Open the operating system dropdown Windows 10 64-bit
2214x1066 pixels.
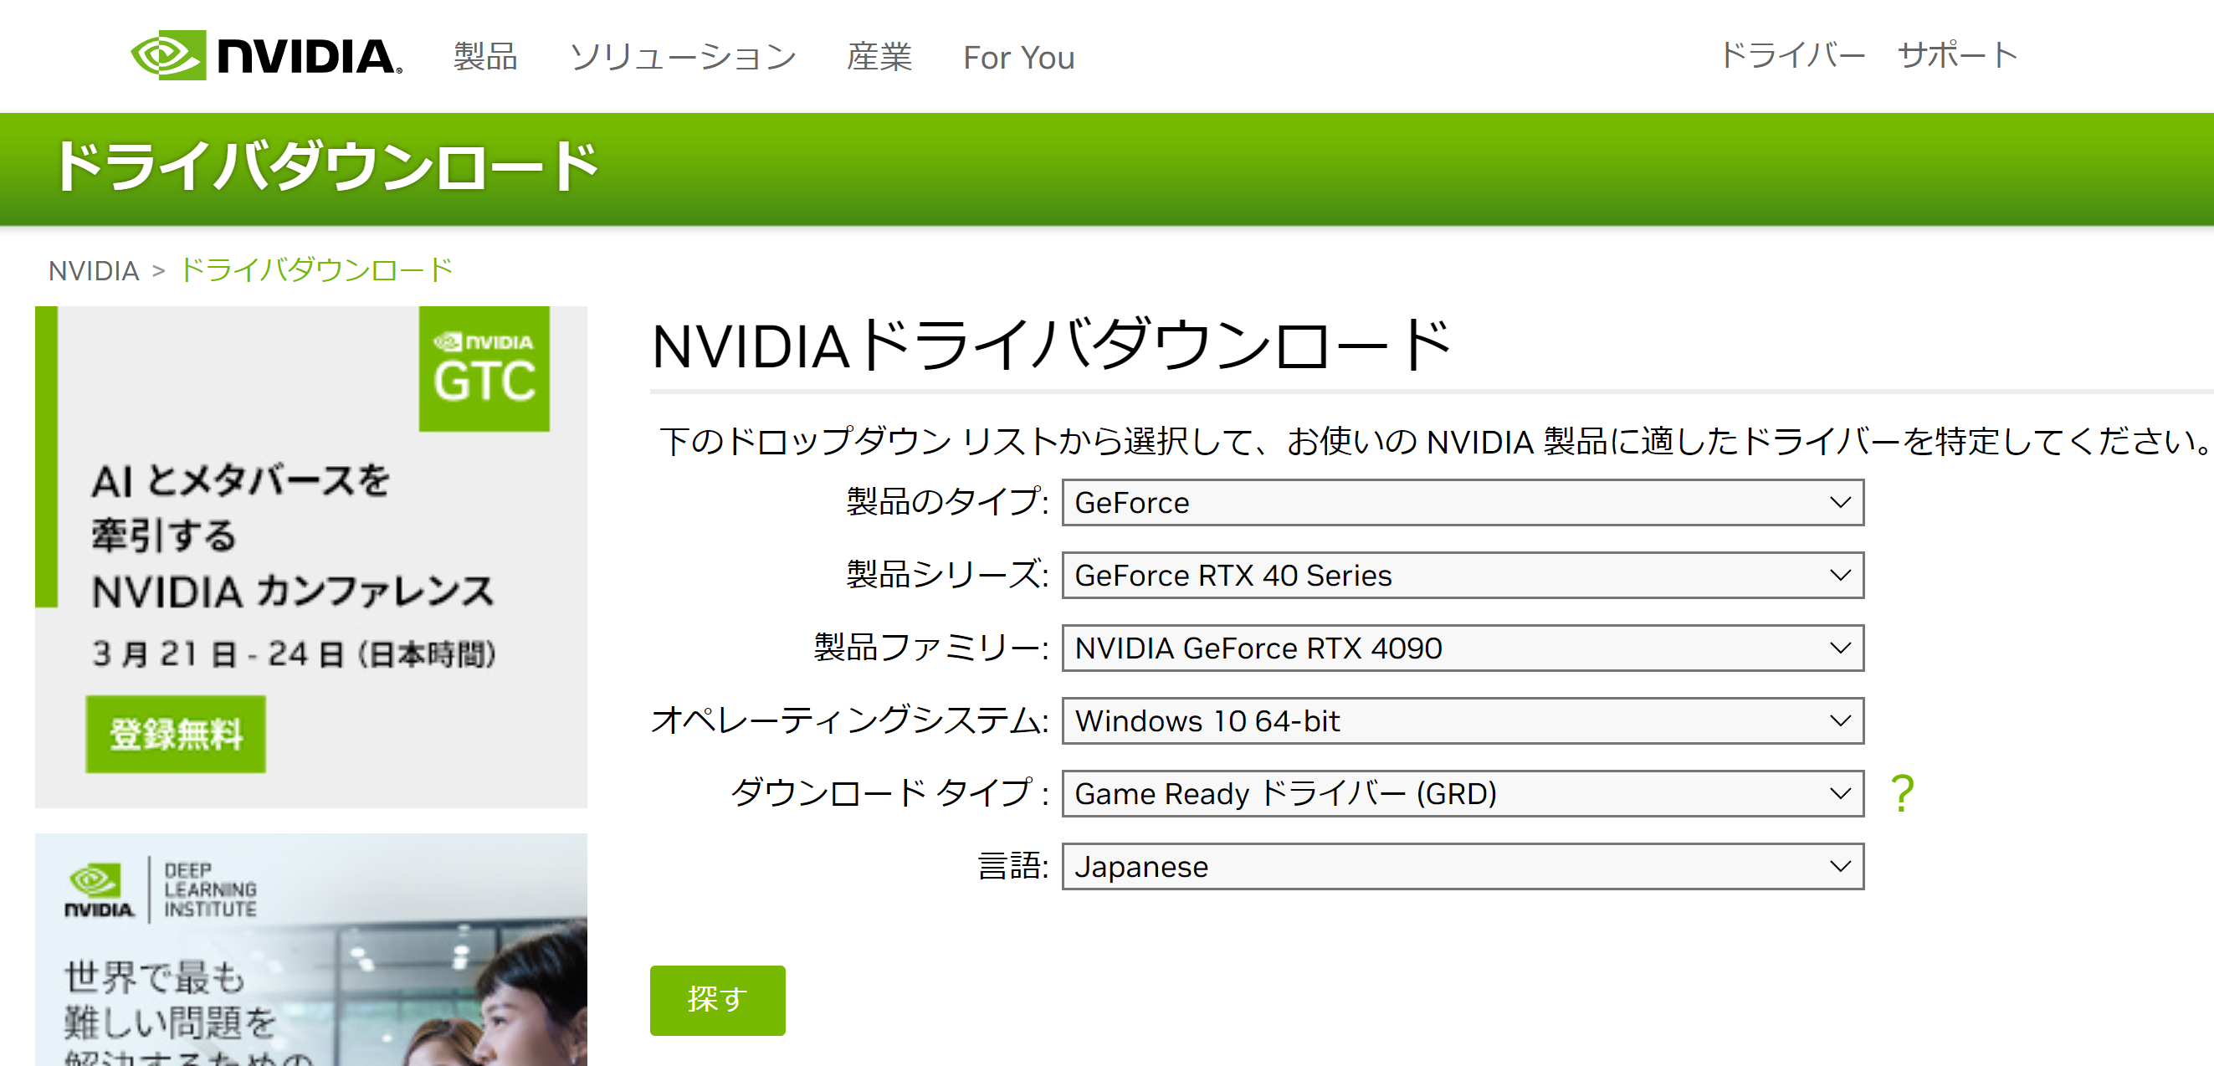[x=1463, y=720]
